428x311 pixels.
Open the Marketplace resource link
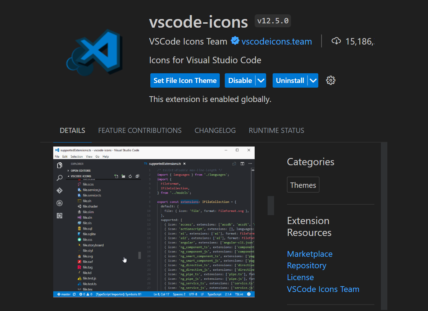pyautogui.click(x=310, y=254)
